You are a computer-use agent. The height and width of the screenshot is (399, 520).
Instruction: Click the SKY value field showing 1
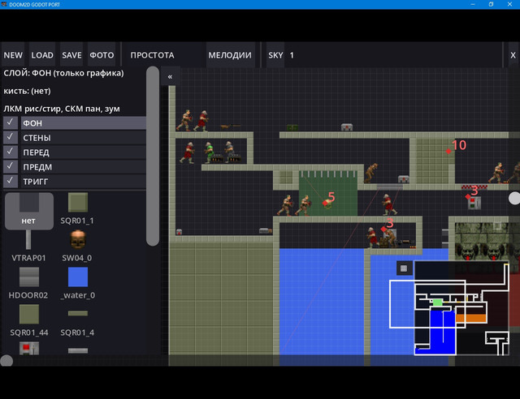pos(395,55)
